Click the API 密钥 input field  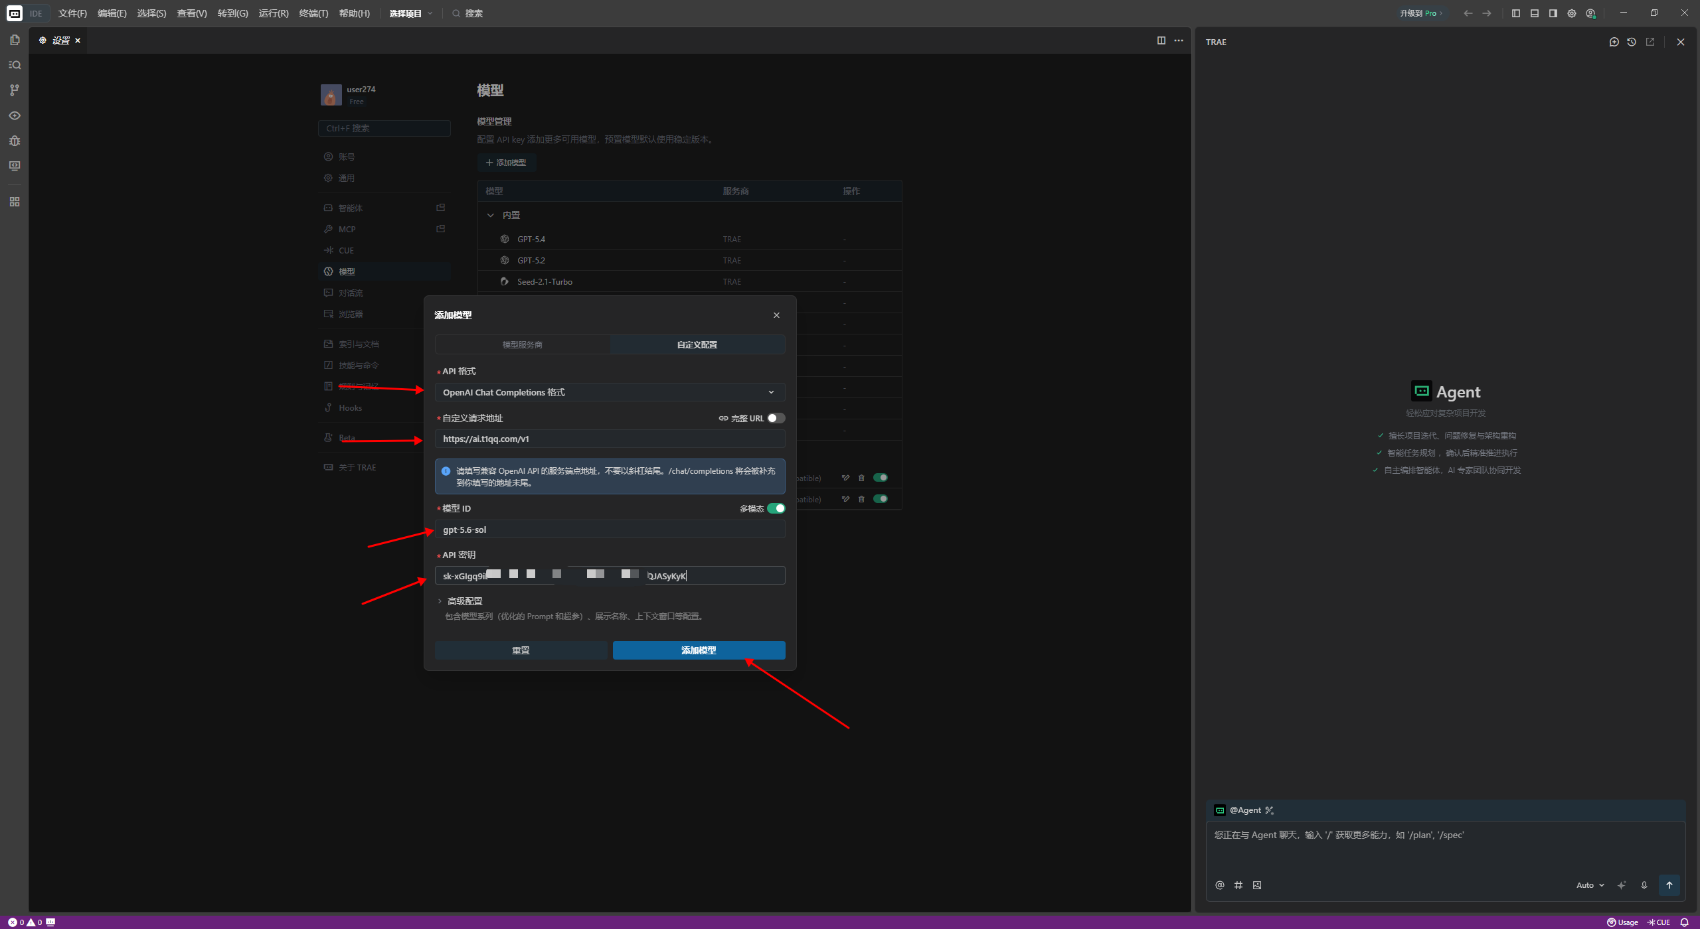(x=610, y=575)
